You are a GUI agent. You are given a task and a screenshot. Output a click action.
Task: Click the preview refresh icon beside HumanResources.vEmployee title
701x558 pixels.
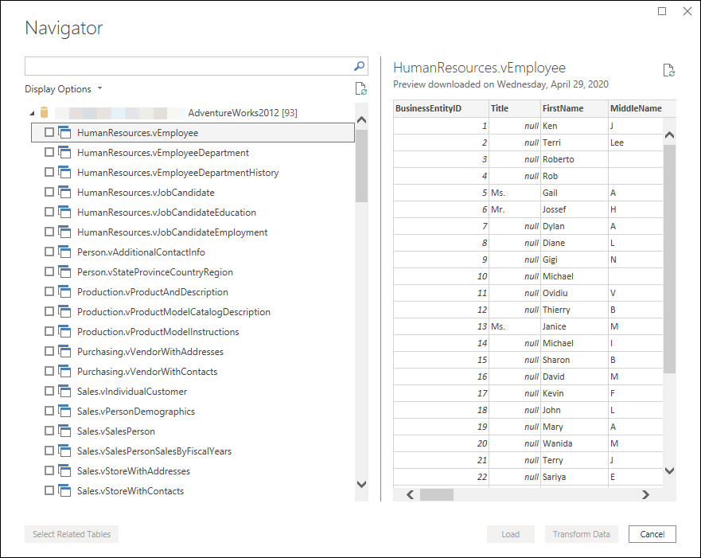669,71
